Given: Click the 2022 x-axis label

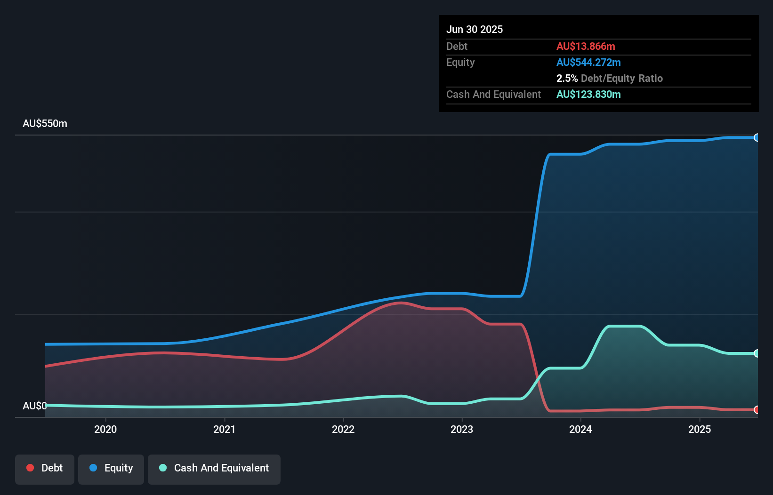Looking at the screenshot, I should 343,429.
